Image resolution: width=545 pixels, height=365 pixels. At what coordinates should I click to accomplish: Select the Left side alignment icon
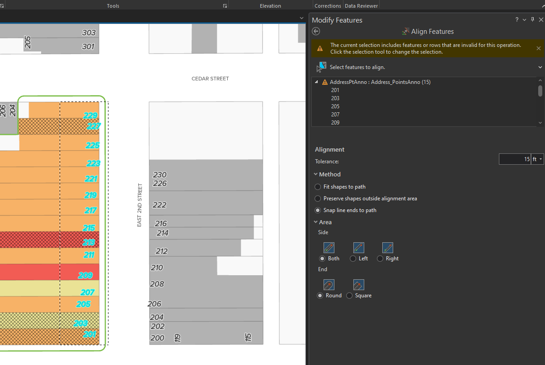(x=358, y=247)
